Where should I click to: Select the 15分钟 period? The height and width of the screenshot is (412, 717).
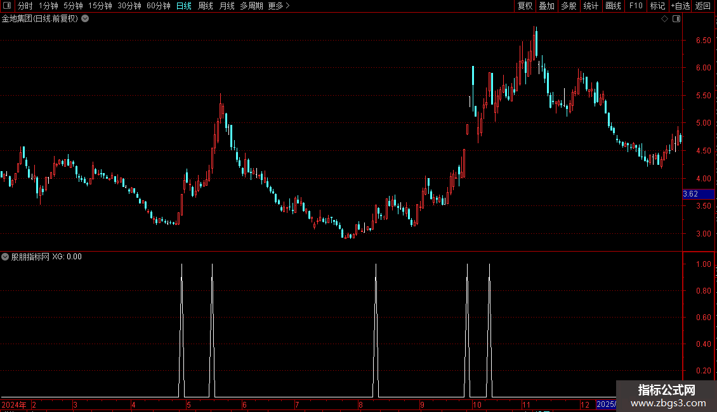tap(100, 6)
